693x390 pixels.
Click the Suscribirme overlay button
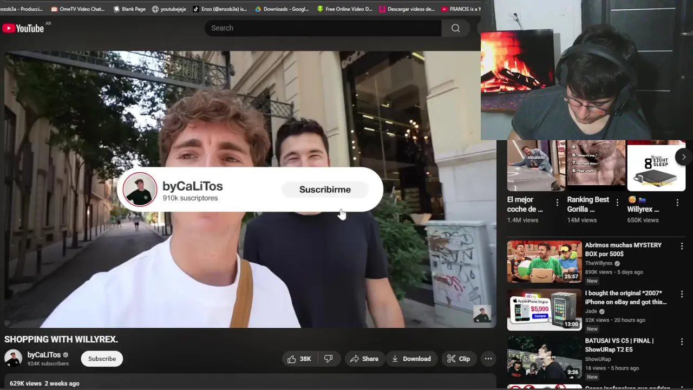(325, 190)
